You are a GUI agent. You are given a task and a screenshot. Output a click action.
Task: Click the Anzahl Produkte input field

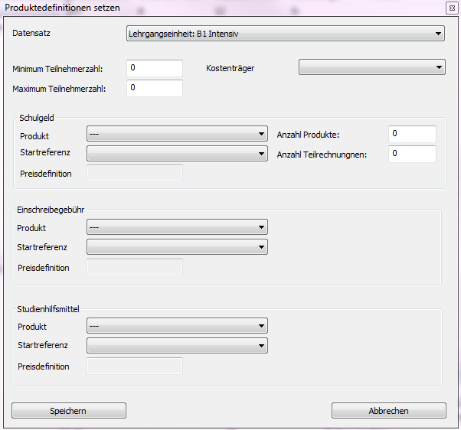(x=411, y=134)
